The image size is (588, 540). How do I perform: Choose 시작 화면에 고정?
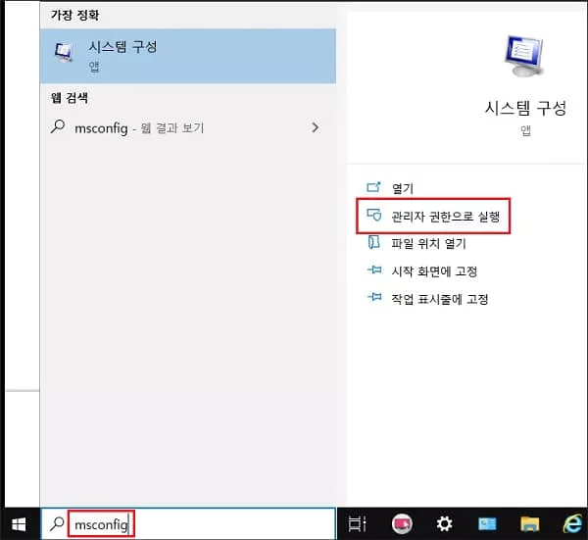point(434,271)
